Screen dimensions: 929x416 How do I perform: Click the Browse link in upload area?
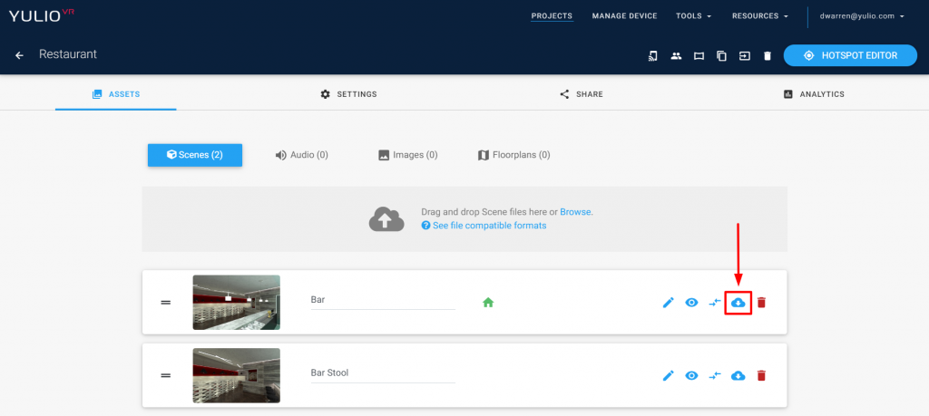coord(575,212)
